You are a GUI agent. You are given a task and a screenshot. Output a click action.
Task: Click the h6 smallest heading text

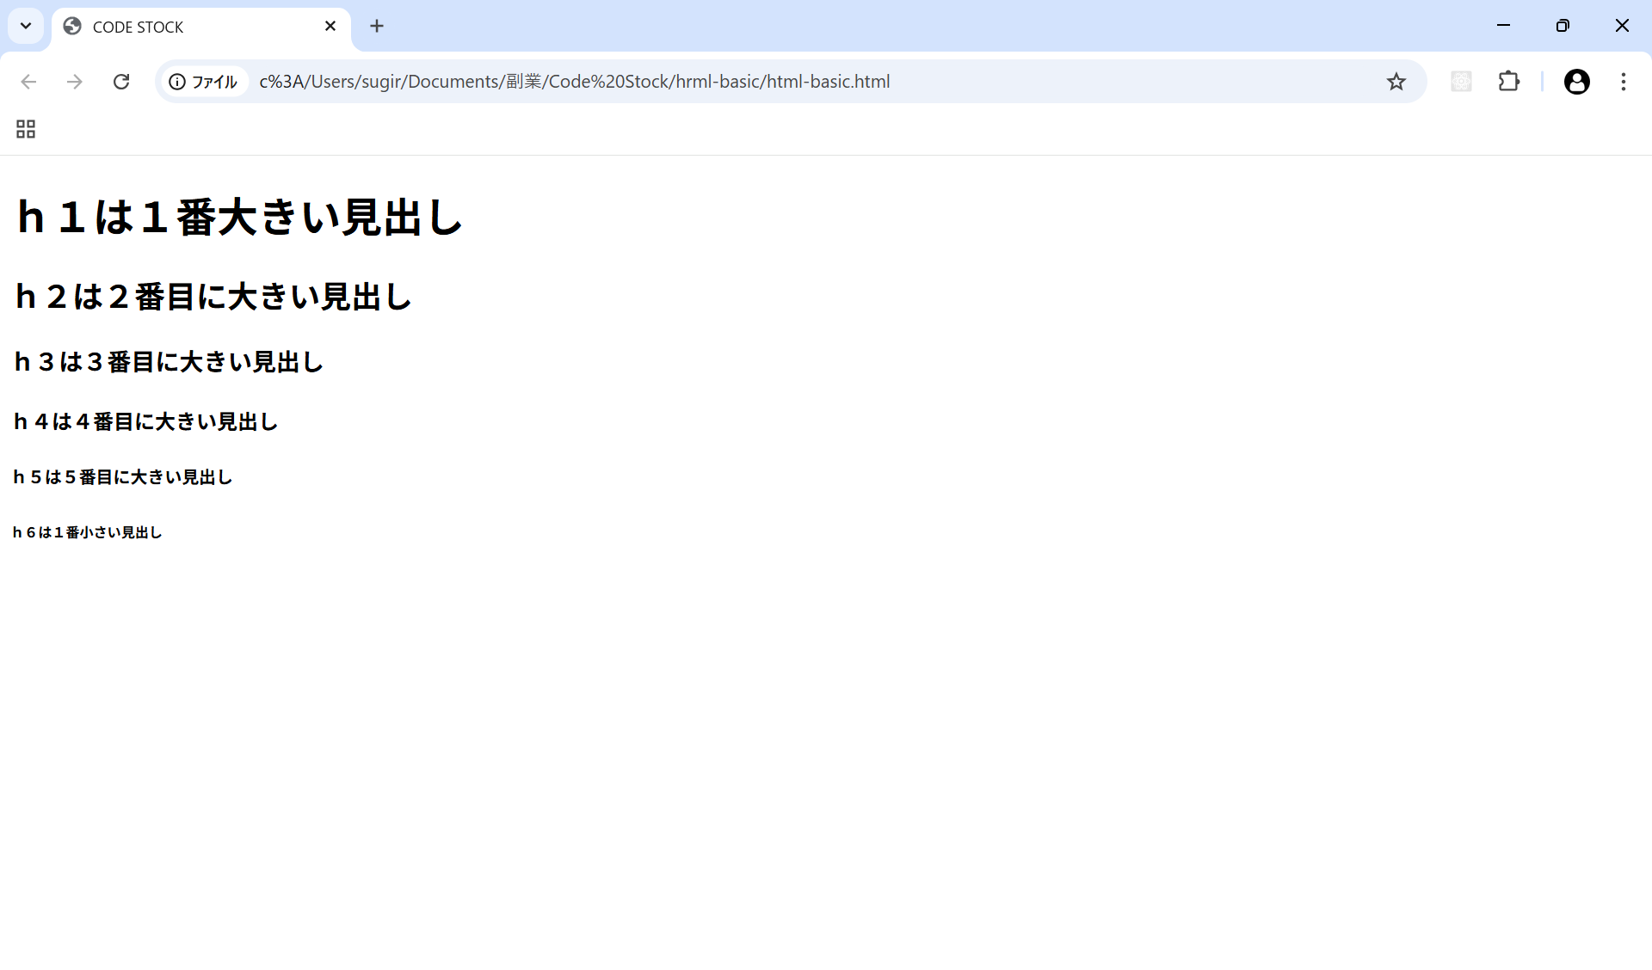pos(87,532)
